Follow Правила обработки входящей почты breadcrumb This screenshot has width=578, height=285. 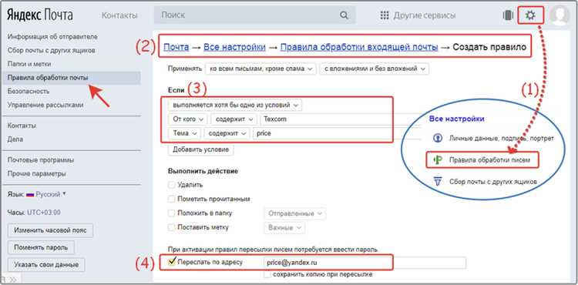coord(359,47)
